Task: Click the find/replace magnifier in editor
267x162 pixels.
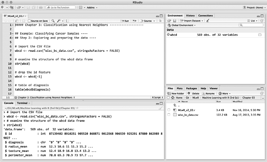Action: pos(53,21)
